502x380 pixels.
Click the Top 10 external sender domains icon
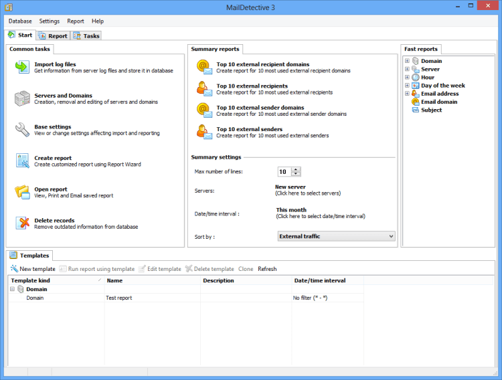tap(204, 110)
